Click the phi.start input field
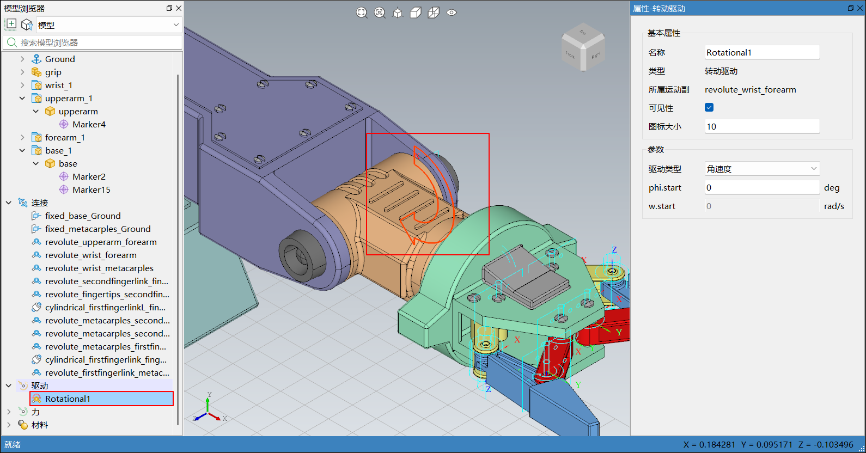 [762, 187]
